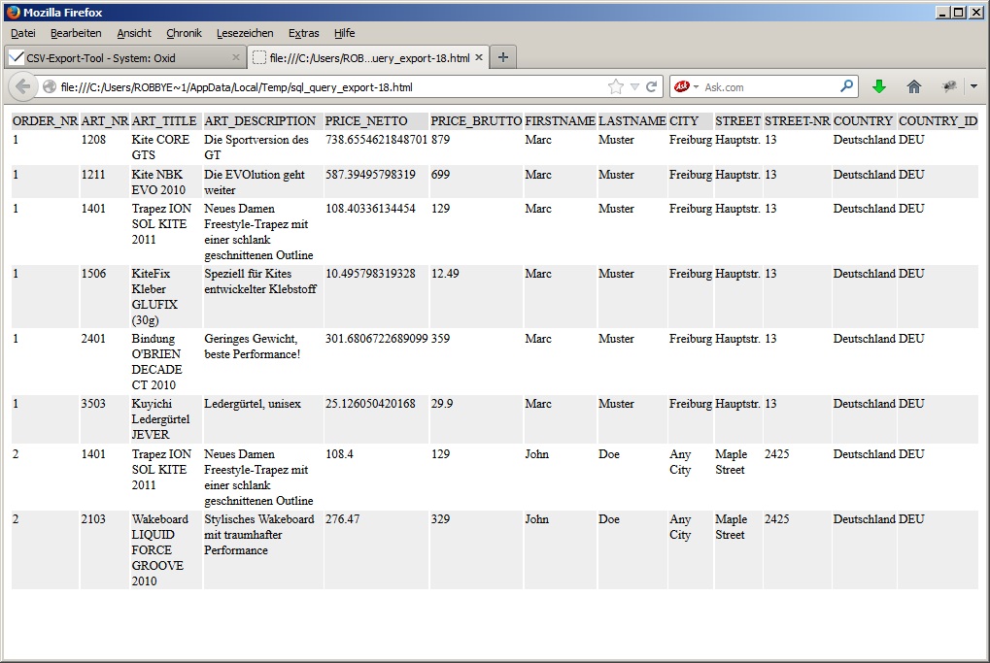This screenshot has height=663, width=990.
Task: Open the Ansicht menu
Action: [x=134, y=33]
